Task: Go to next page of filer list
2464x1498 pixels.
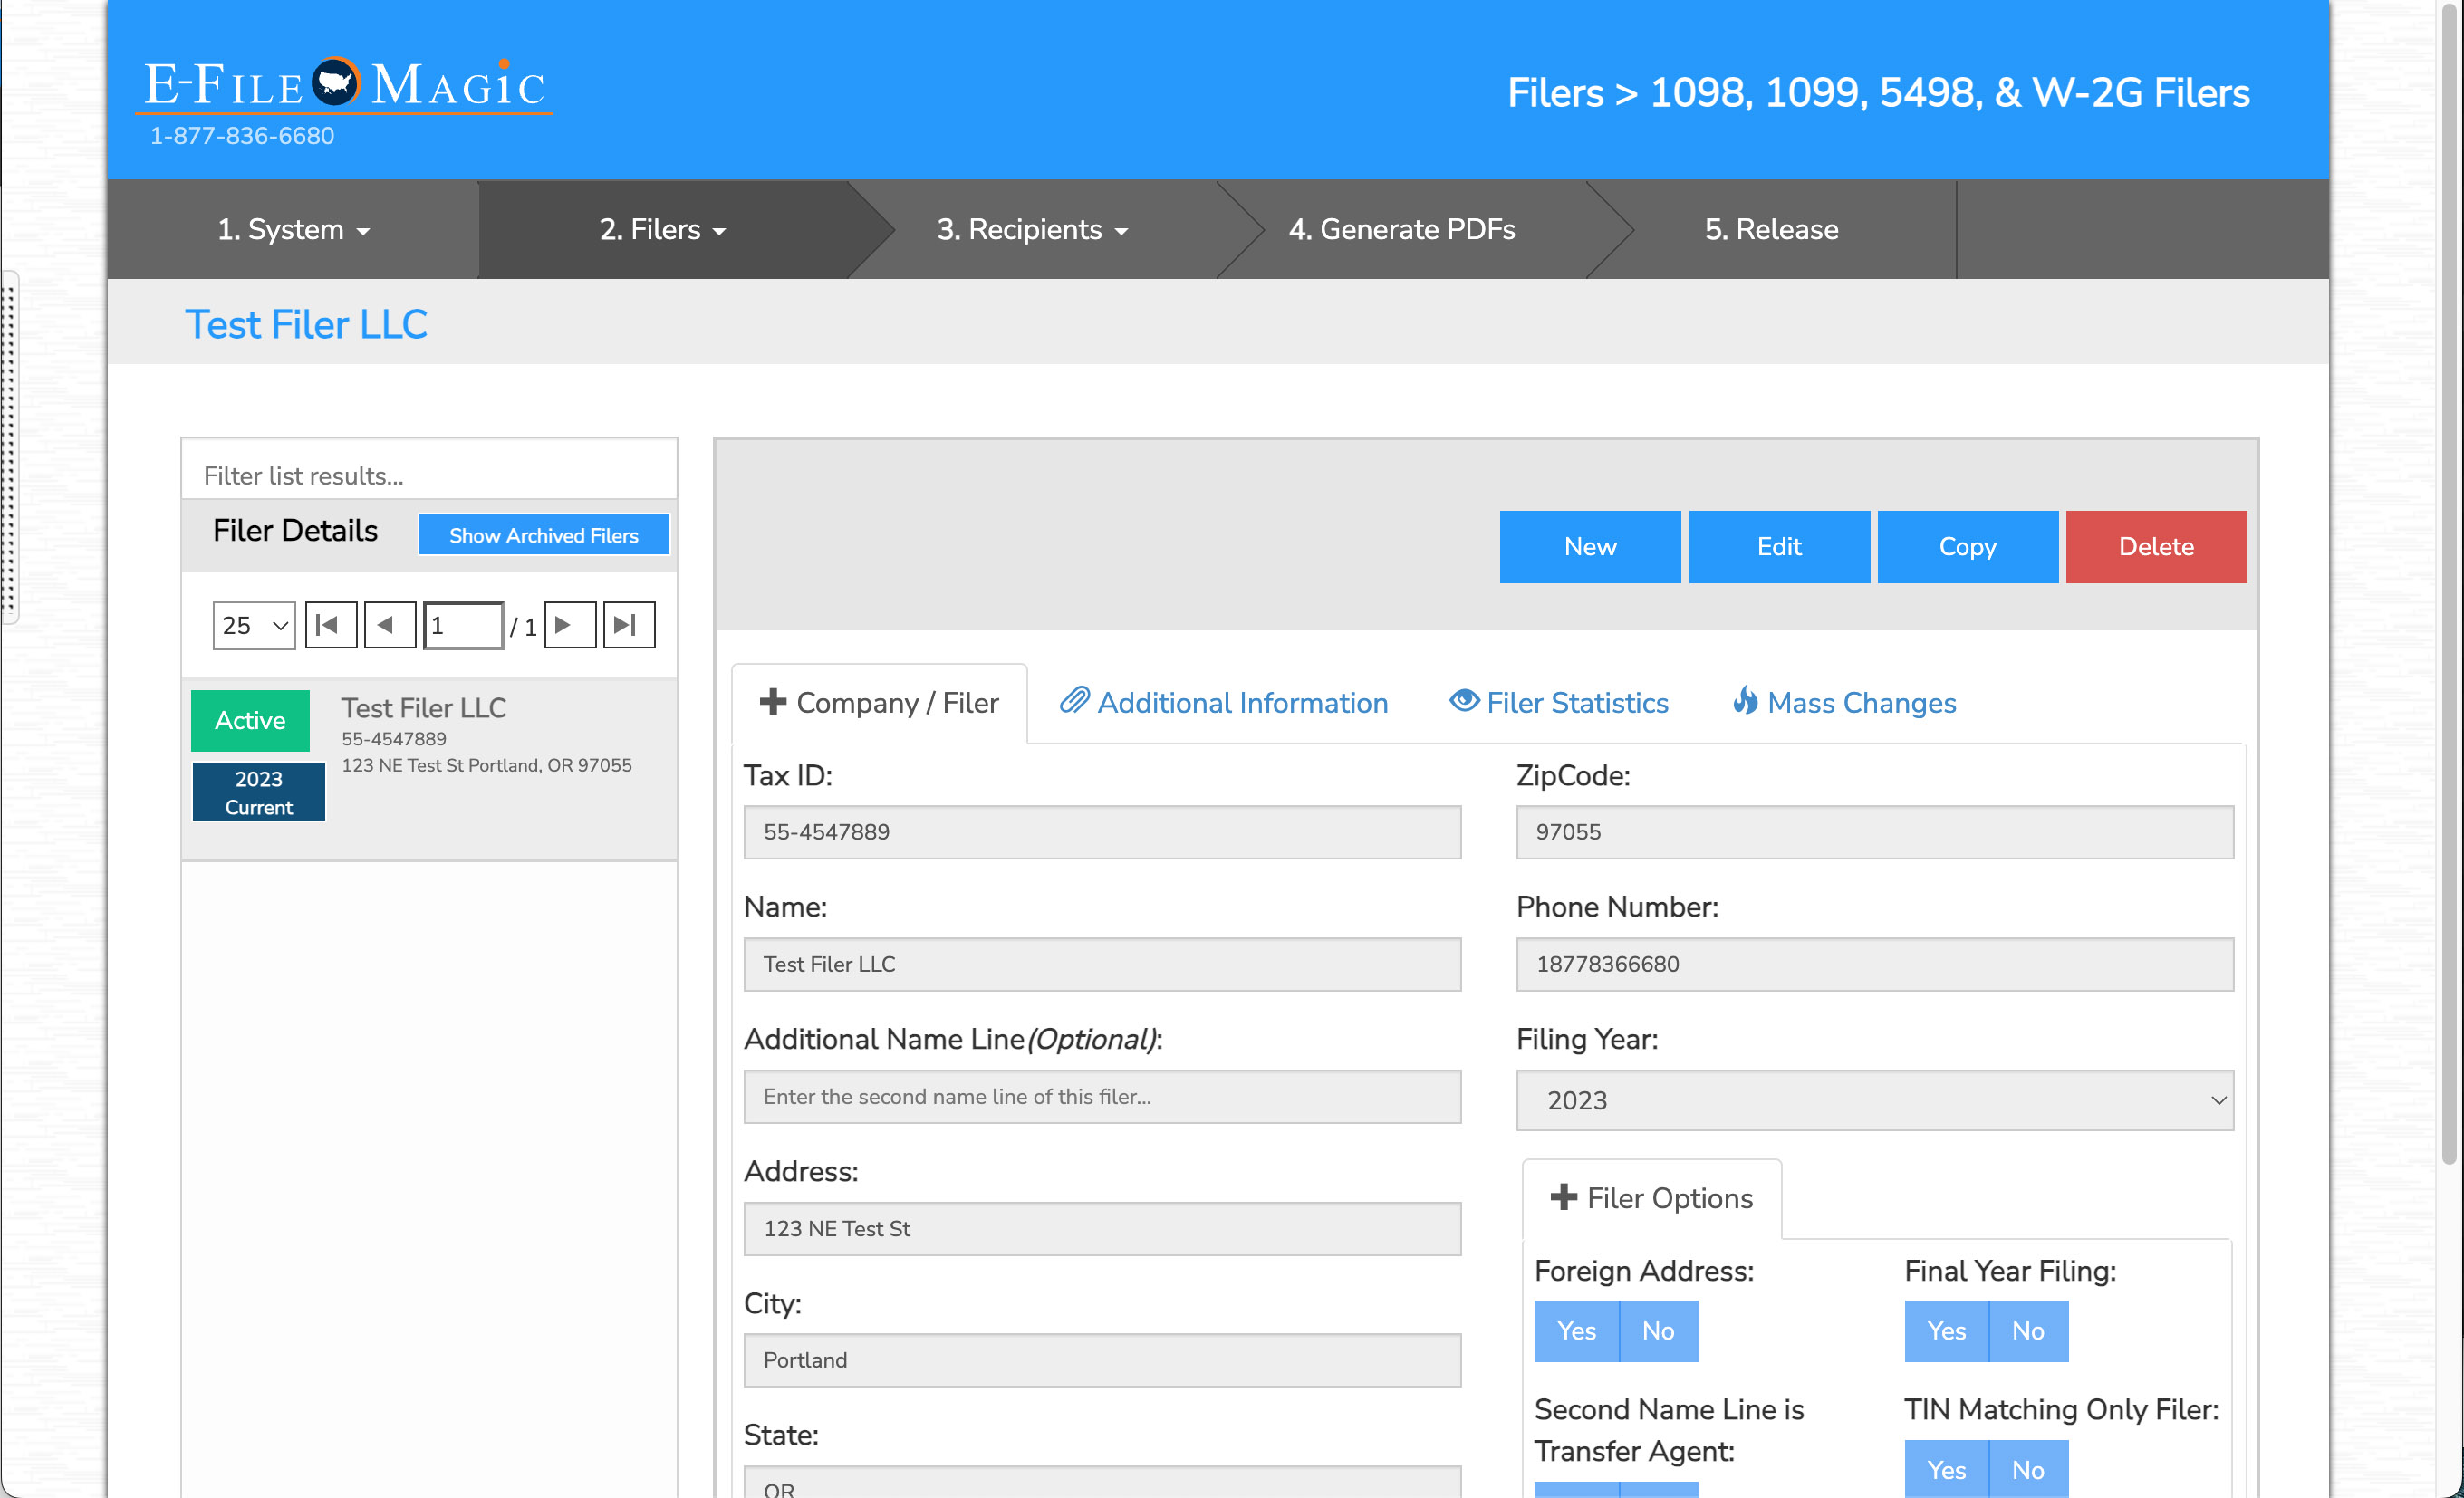Action: point(569,625)
